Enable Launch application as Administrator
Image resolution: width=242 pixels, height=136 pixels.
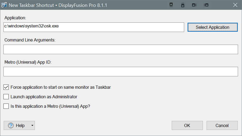[6, 97]
